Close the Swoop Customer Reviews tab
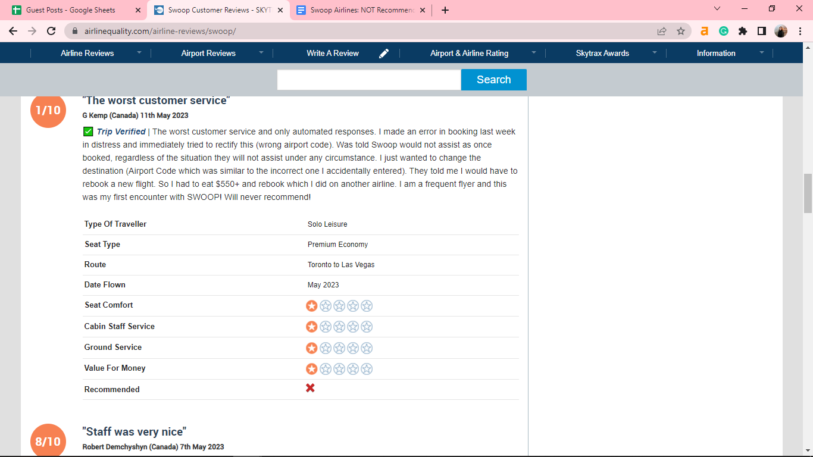The image size is (813, 457). [280, 10]
